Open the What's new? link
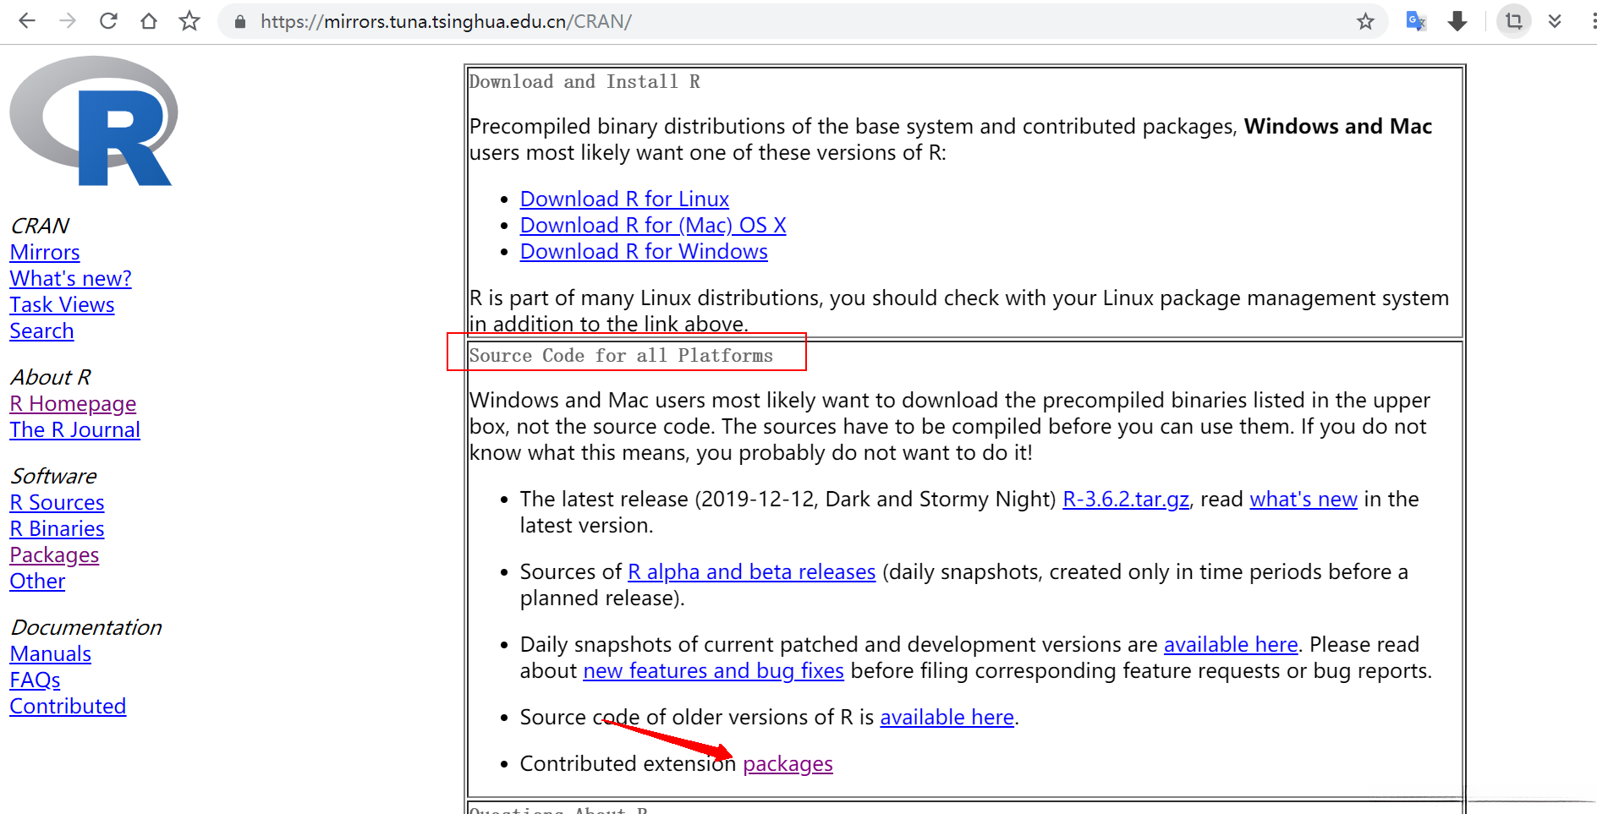The height and width of the screenshot is (814, 1597). click(71, 278)
